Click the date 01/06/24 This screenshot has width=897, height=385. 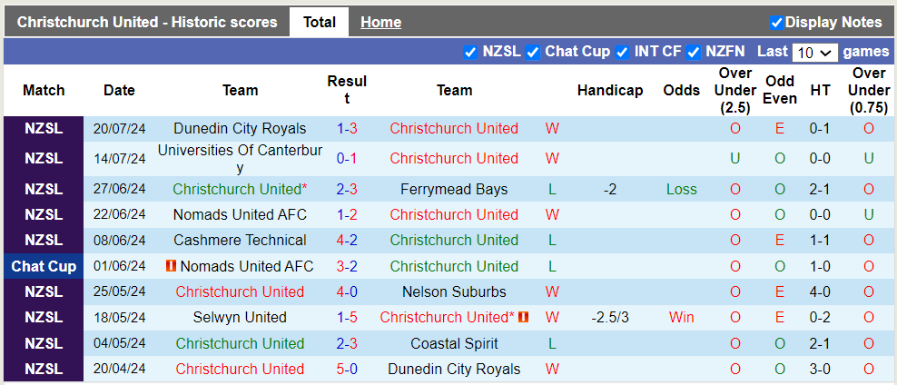(119, 266)
